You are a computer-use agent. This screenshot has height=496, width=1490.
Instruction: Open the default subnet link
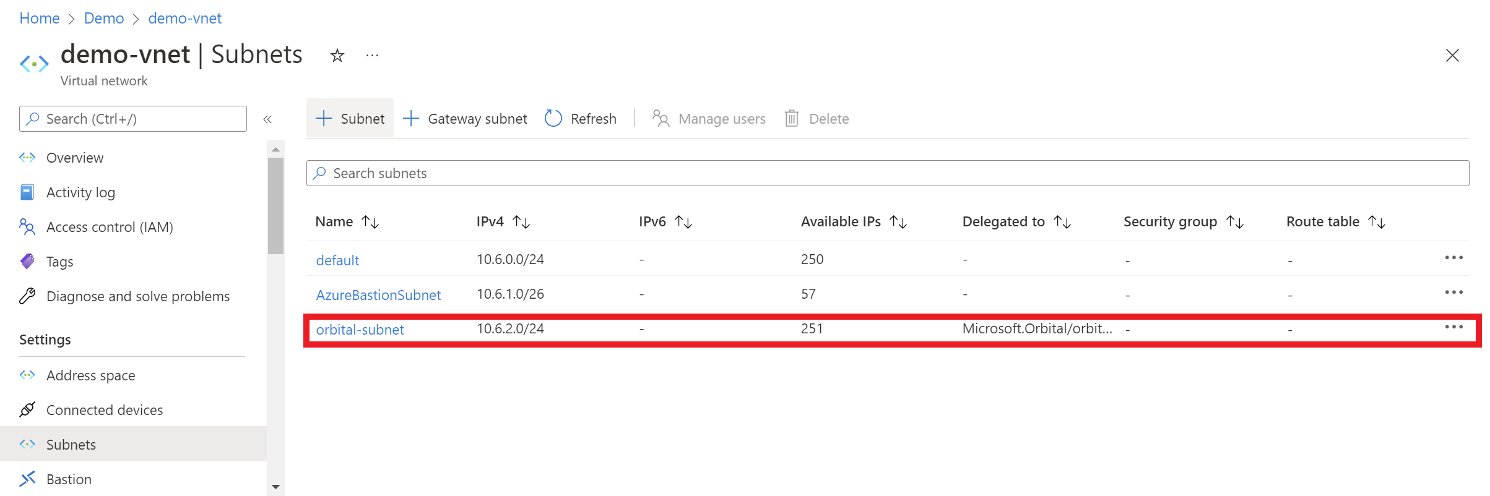(337, 260)
